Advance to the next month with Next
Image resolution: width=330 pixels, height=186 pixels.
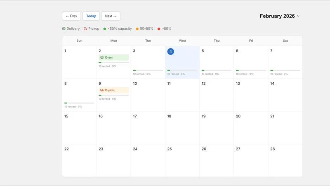[111, 16]
